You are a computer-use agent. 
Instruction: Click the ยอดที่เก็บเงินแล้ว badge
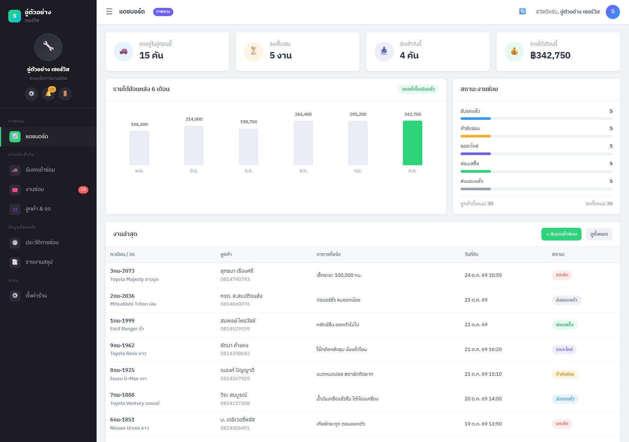coord(418,89)
